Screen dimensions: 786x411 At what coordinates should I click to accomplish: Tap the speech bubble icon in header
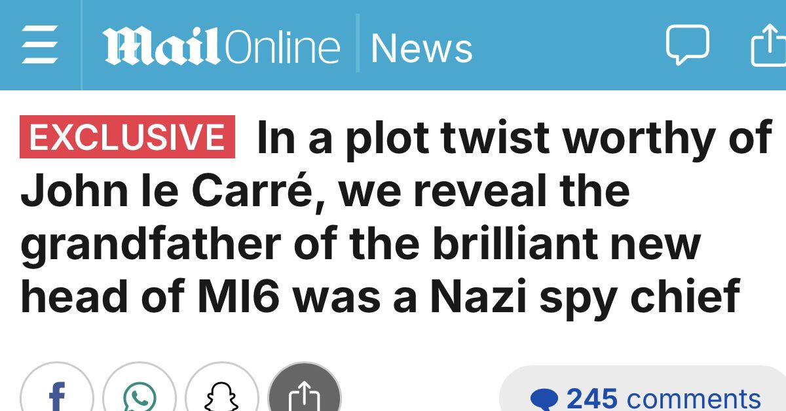point(687,45)
